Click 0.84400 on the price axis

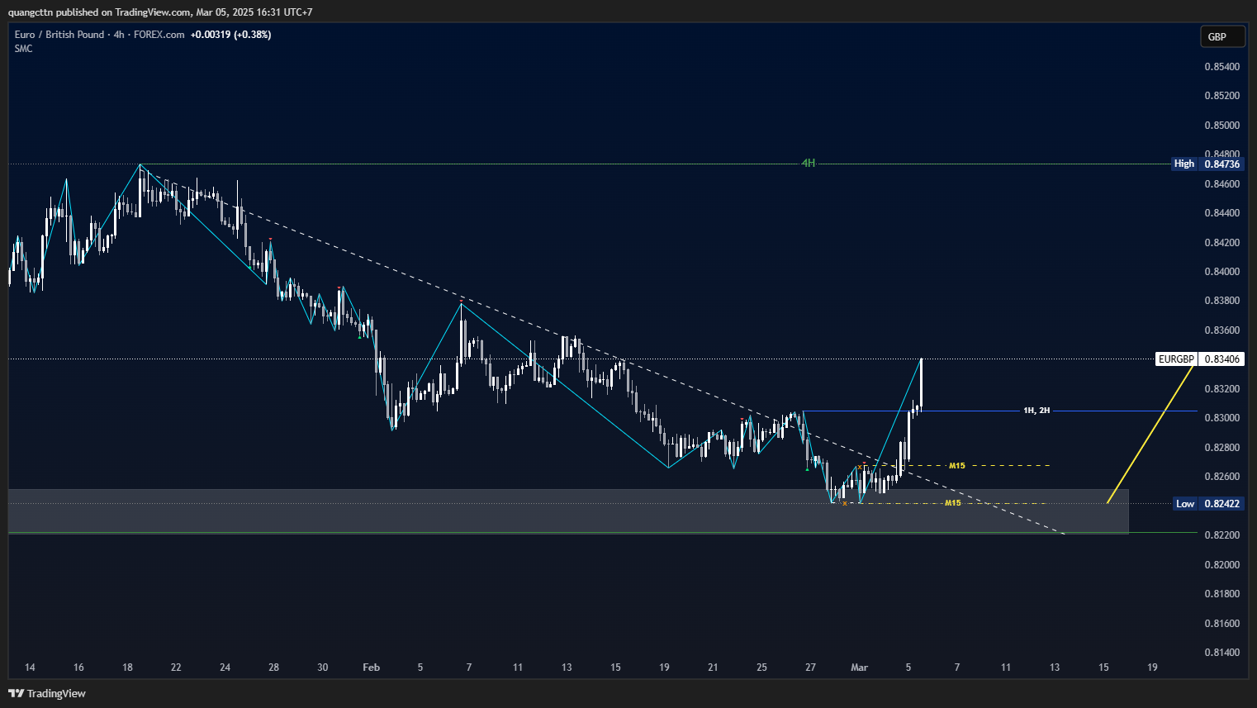(x=1221, y=213)
